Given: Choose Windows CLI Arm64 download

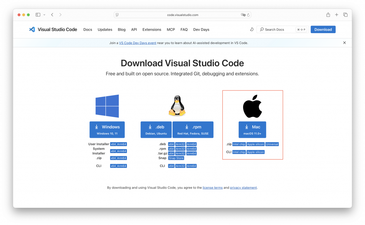Looking at the screenshot, I should point(122,166).
